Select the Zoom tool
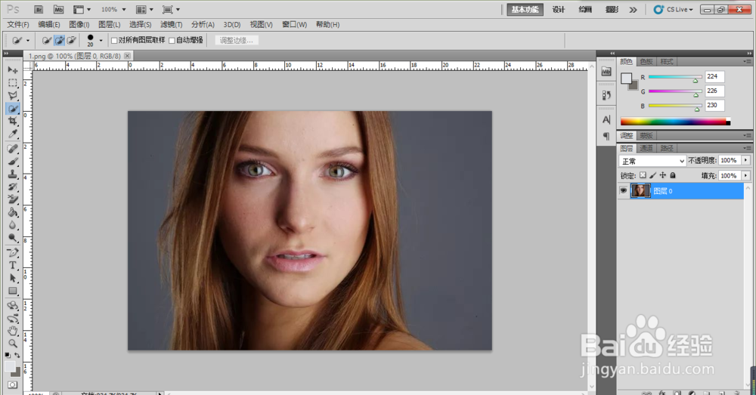The image size is (756, 395). 13,344
